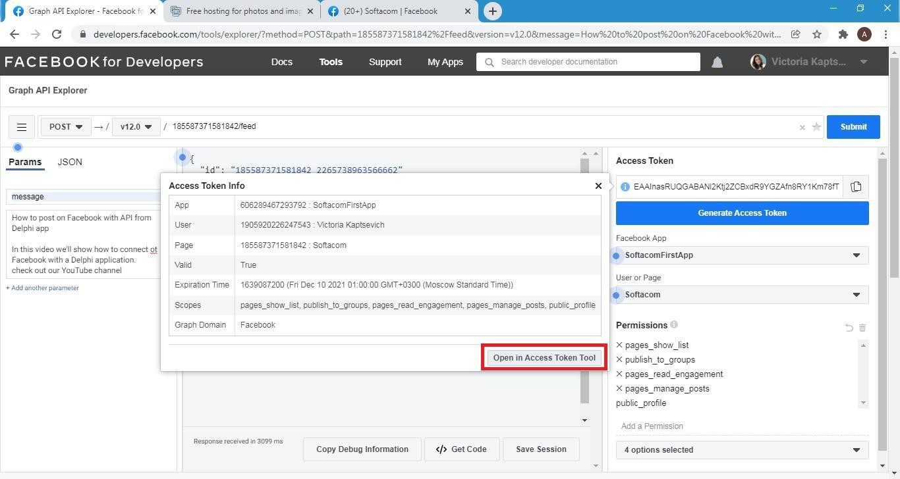Click Victoria's profile avatar
Image resolution: width=900 pixels, height=479 pixels.
click(x=758, y=62)
